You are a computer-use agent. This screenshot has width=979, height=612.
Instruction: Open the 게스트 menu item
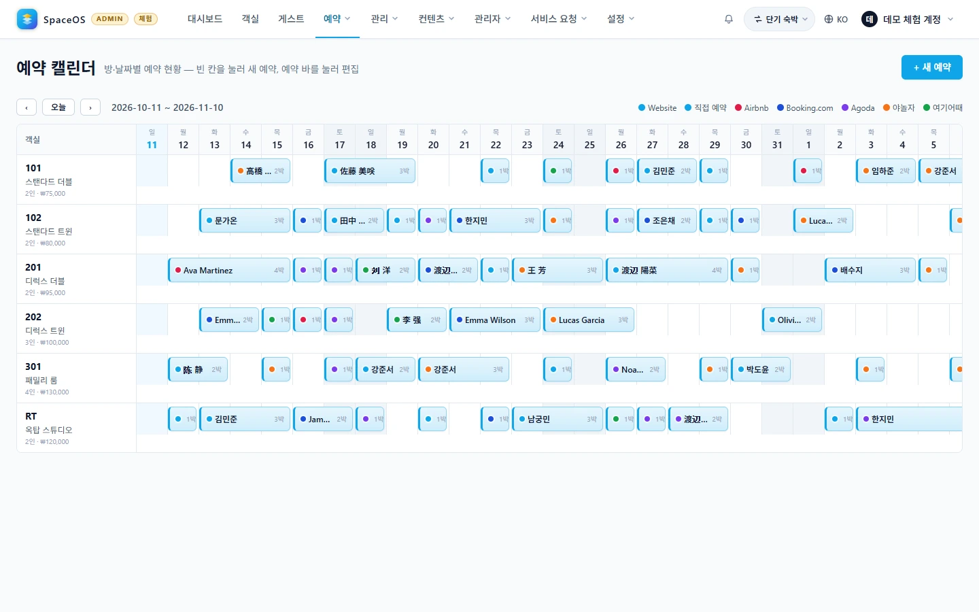[x=291, y=19]
